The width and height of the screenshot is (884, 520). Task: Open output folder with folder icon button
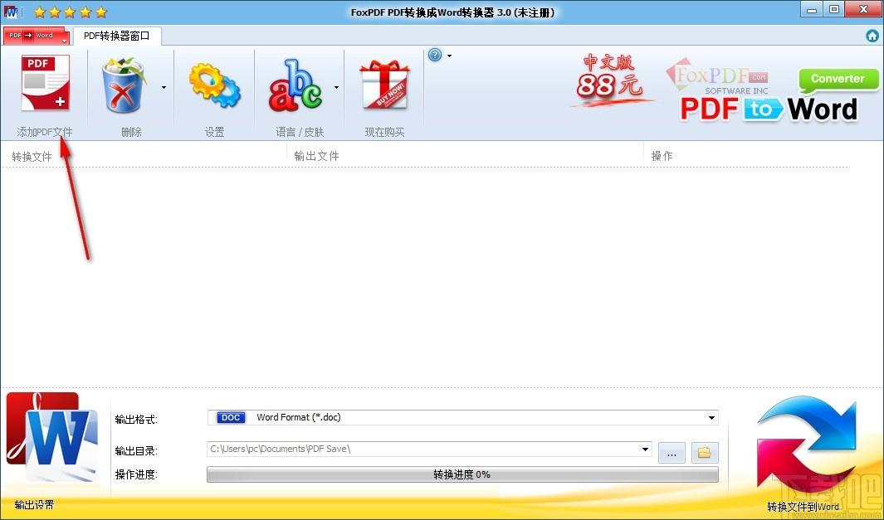[x=705, y=452]
